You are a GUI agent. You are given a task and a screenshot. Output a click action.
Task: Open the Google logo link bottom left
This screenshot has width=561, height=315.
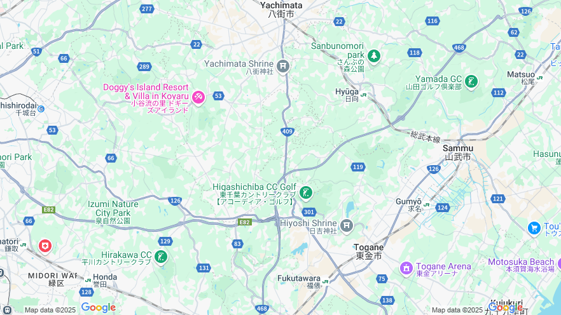[99, 307]
